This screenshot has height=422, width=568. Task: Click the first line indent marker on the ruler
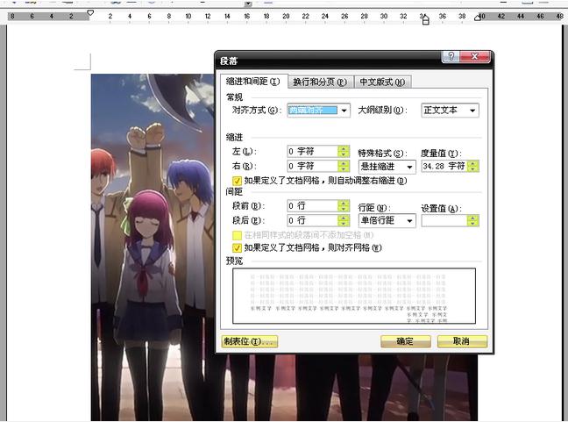90,13
